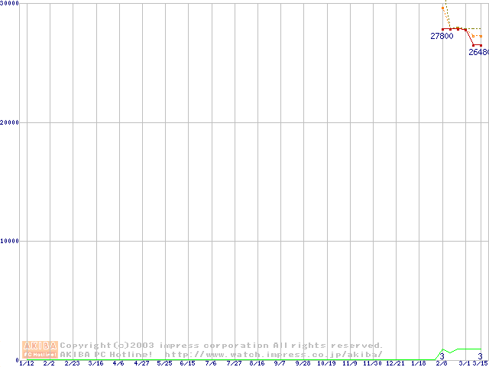489x367 pixels.
Task: Click the 30000 y-axis label
Action: click(10, 4)
